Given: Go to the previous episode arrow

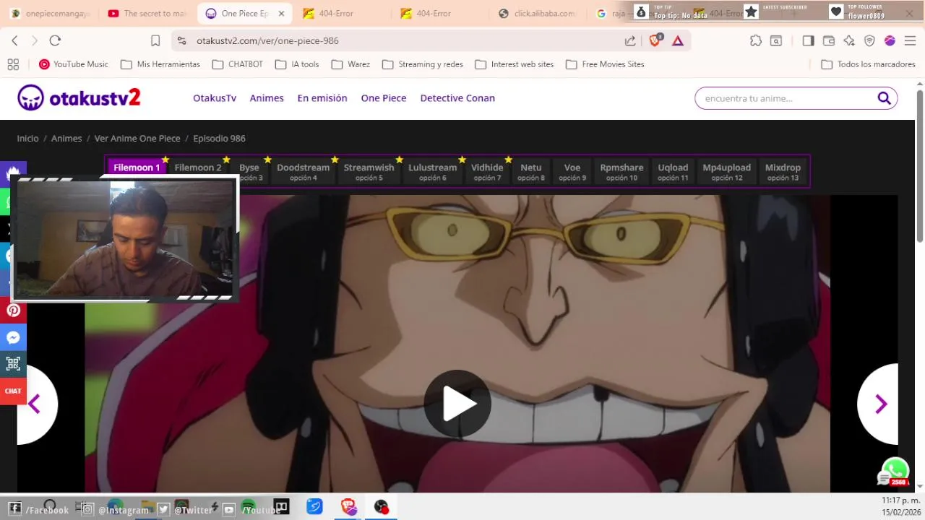Looking at the screenshot, I should click(35, 404).
